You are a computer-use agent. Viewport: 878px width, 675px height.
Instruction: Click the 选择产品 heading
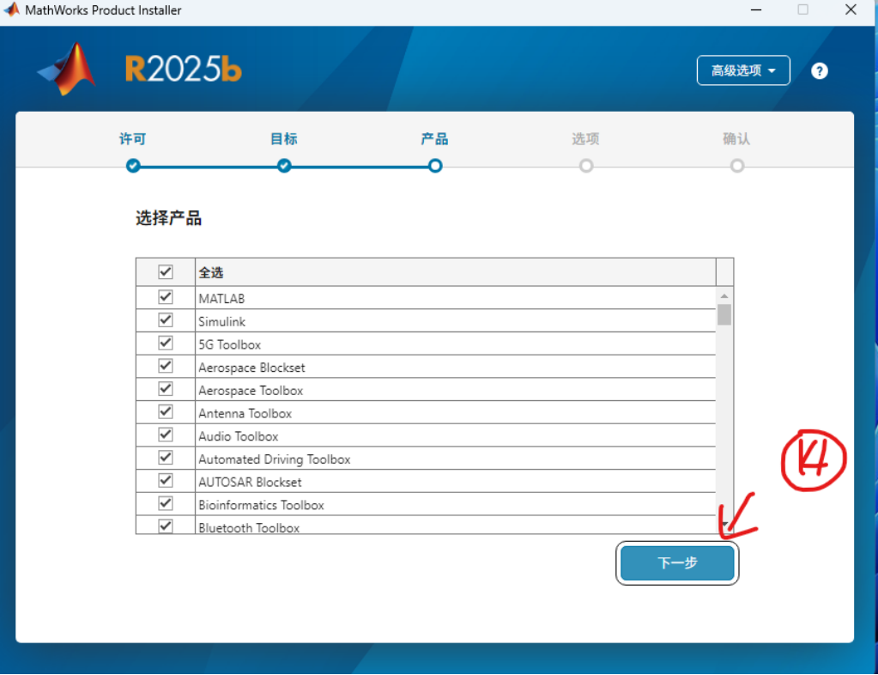point(168,218)
